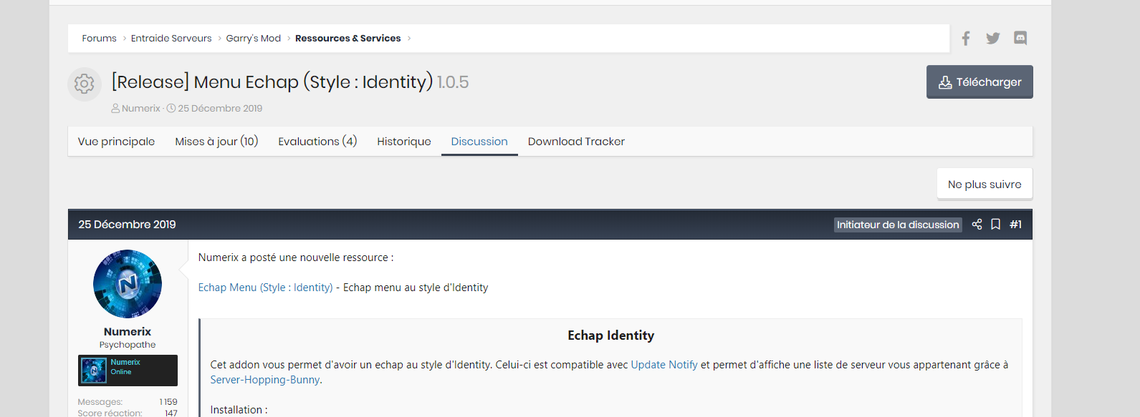Click version number 1.0.5
This screenshot has height=417, width=1140.
453,82
